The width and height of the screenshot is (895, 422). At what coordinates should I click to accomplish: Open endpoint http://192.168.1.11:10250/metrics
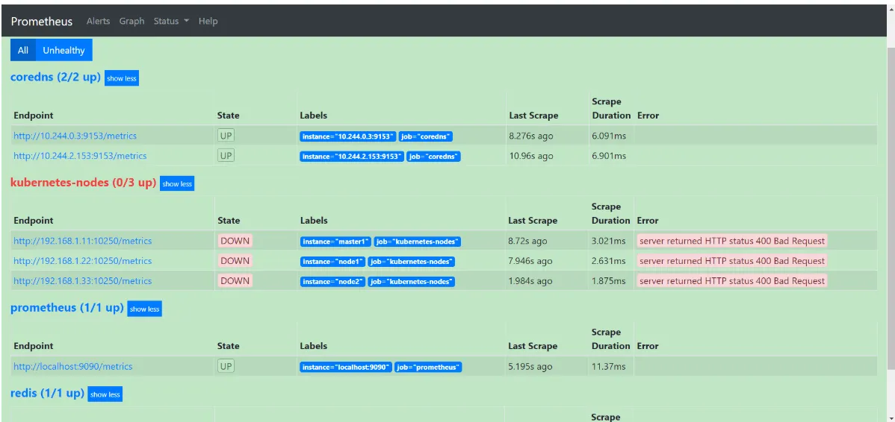(x=83, y=241)
